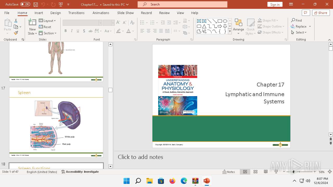333x187 pixels.
Task: Click the Reset button in Slides group
Action: [x=45, y=27]
